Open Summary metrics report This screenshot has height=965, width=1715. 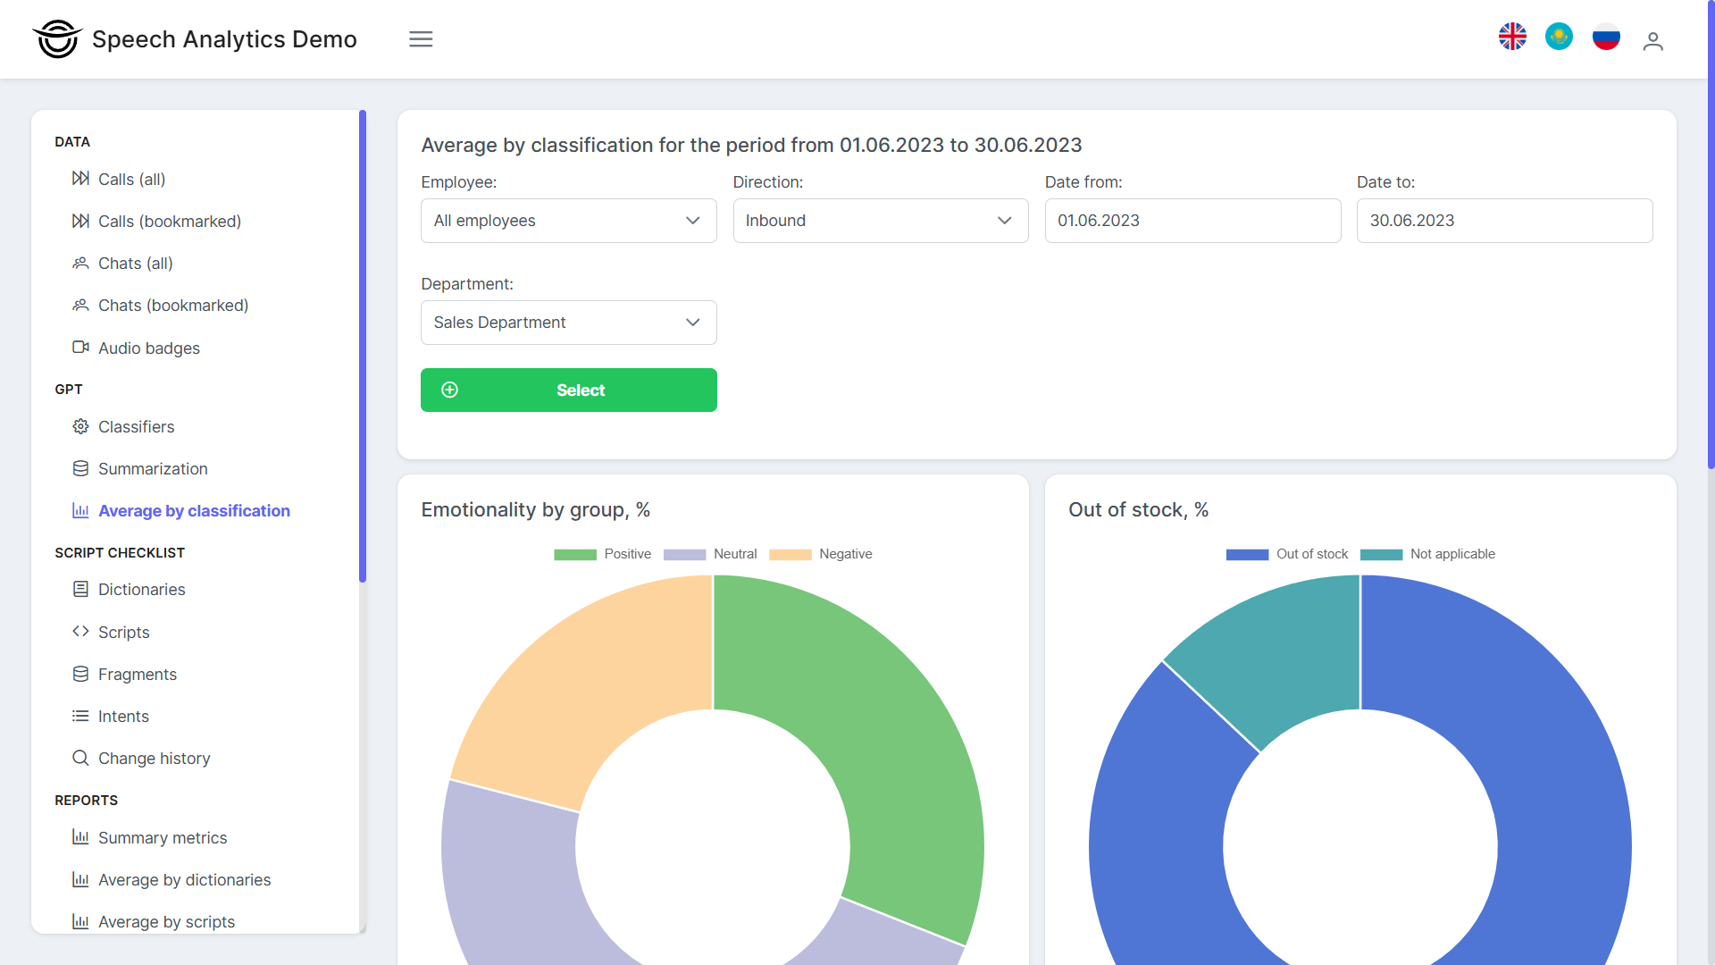click(x=163, y=837)
